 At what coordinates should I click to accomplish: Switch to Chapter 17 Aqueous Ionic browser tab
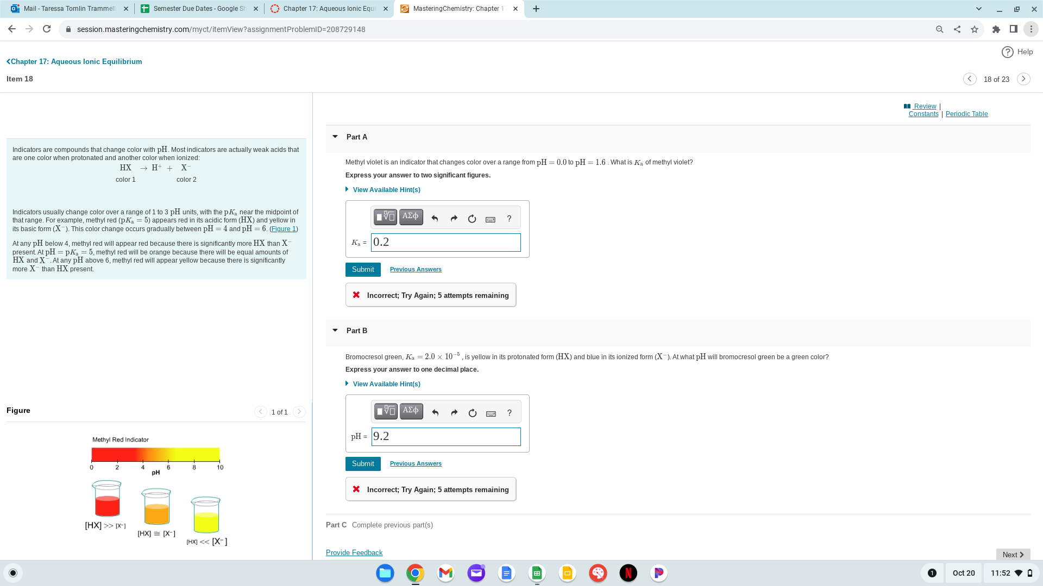[329, 9]
